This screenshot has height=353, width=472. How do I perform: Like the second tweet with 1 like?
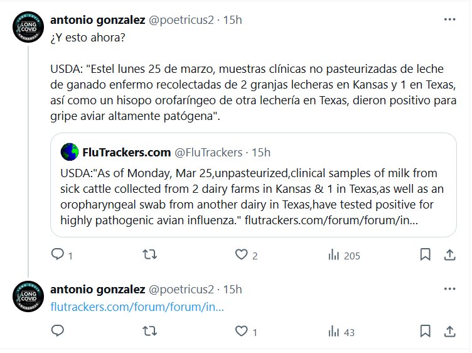click(241, 330)
